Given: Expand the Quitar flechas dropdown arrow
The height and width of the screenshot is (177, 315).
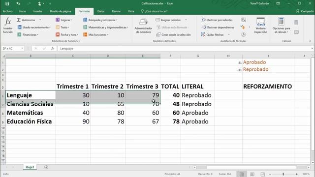Looking at the screenshot, I should [x=229, y=35].
